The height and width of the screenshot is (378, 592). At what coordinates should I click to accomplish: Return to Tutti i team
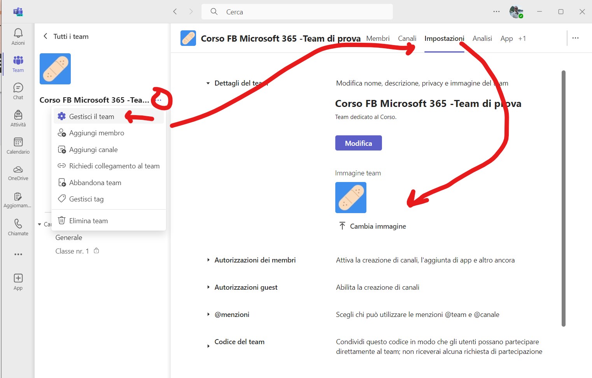66,36
